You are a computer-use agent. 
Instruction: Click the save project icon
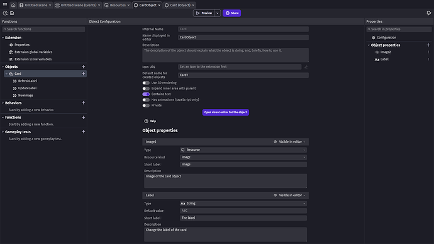(x=12, y=13)
